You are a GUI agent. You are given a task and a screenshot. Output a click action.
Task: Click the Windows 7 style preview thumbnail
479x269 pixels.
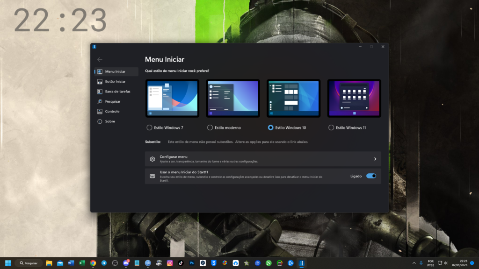click(172, 99)
